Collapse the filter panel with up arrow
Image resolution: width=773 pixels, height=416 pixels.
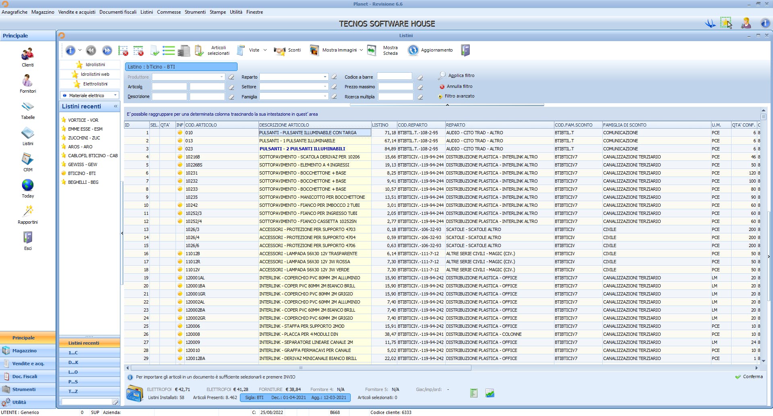[x=447, y=105]
